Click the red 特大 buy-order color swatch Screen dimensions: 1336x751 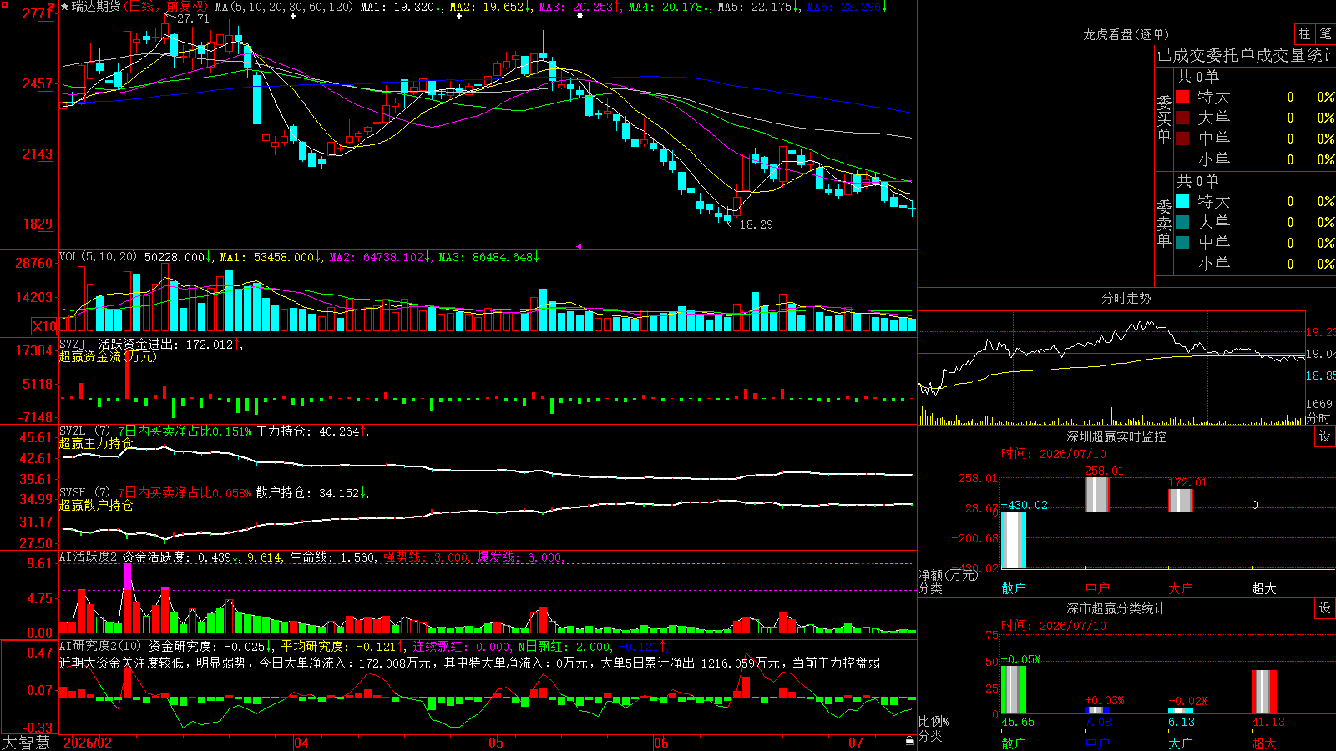(1182, 97)
